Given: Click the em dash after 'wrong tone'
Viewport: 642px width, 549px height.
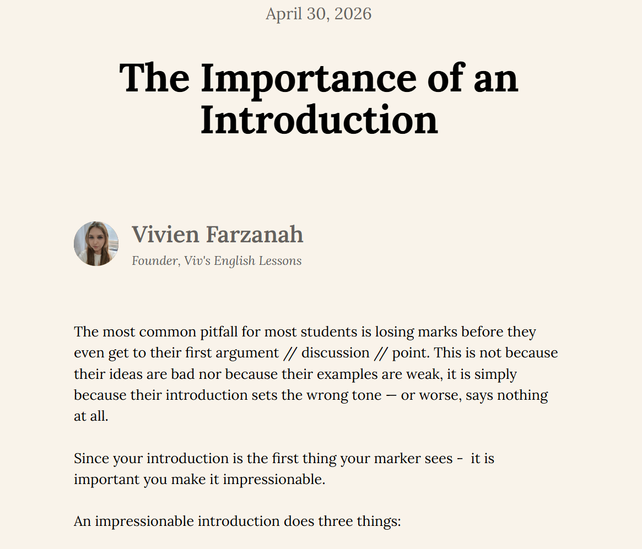Looking at the screenshot, I should click(x=391, y=395).
